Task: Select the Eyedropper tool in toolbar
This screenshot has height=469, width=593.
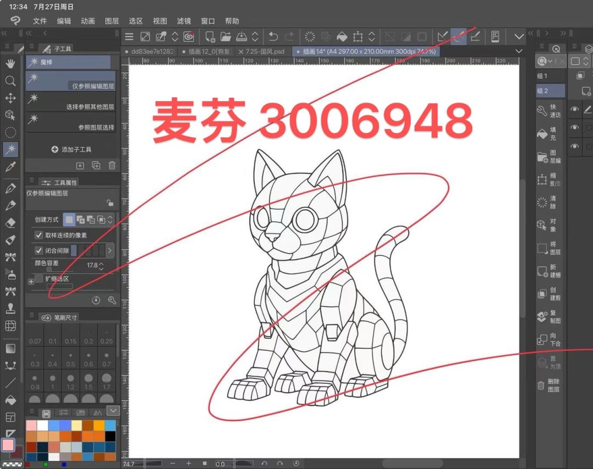Action: click(10, 167)
